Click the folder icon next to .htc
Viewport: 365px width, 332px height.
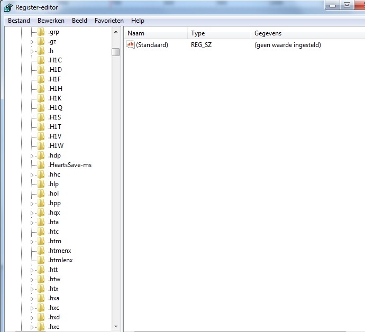click(x=41, y=232)
